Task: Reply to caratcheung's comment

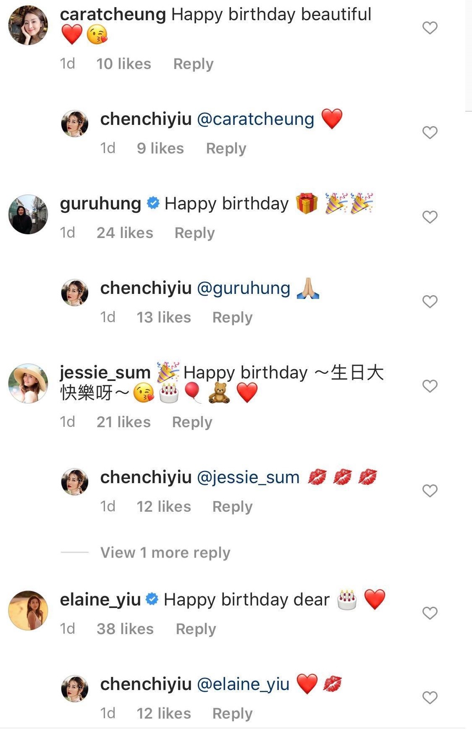Action: pos(193,64)
